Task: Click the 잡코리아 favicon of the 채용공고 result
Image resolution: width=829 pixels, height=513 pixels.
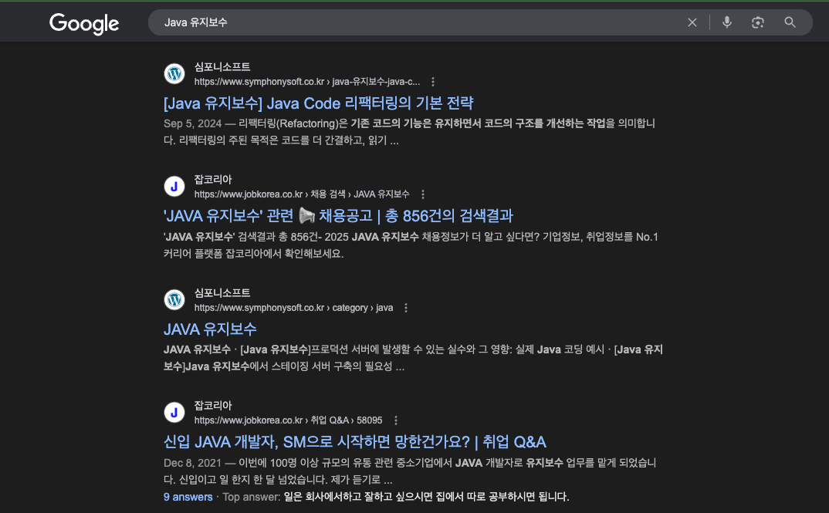Action: 174,187
